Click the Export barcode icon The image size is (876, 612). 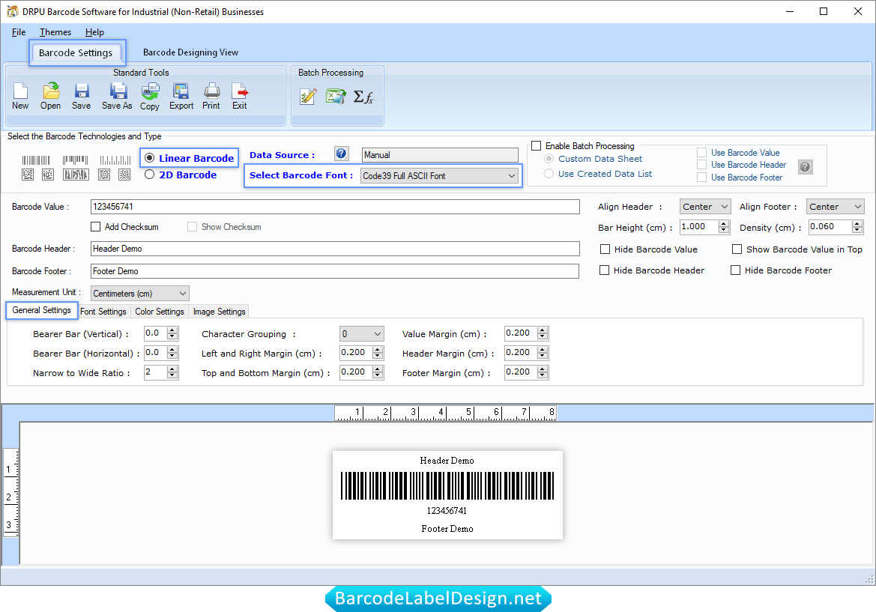pyautogui.click(x=181, y=96)
